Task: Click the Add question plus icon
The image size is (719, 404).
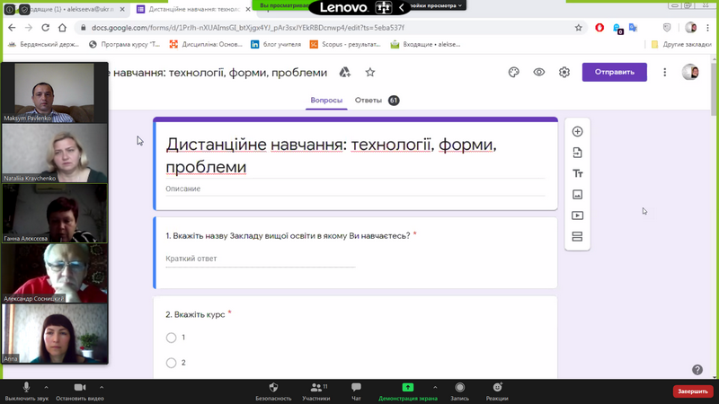Action: (x=577, y=132)
